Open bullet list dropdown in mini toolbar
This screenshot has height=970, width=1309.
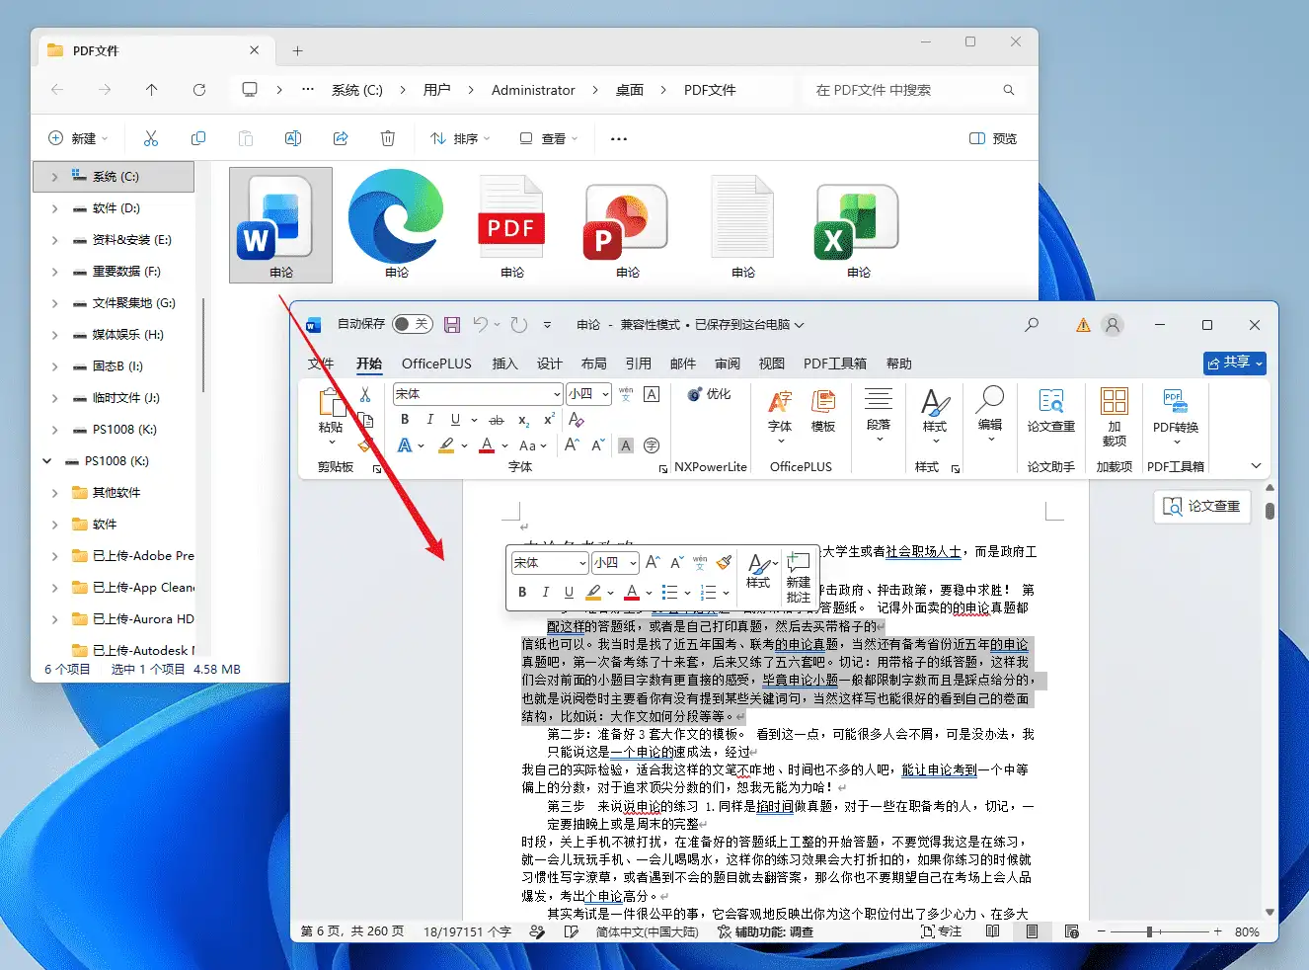click(x=687, y=593)
